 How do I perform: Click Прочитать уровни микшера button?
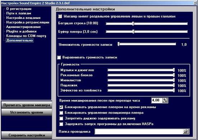tap(27, 105)
